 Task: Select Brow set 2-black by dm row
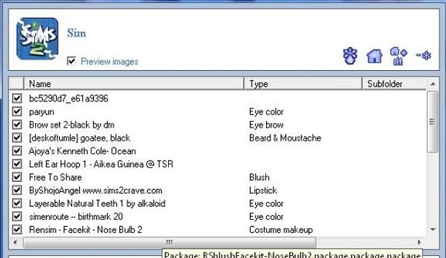[x=71, y=124]
